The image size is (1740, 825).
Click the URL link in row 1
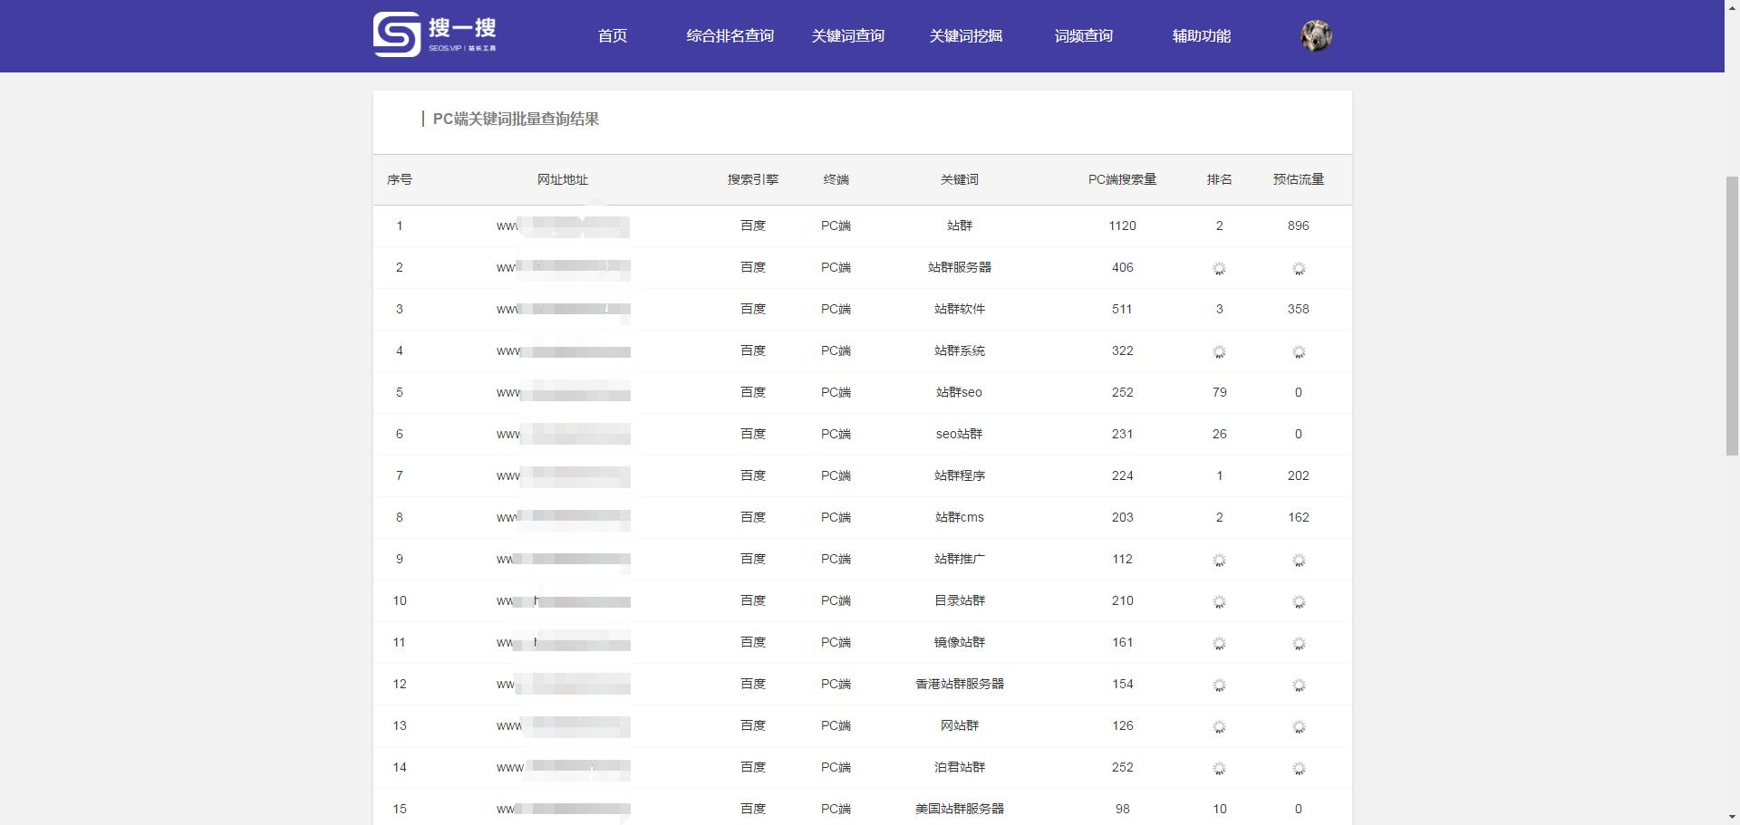click(562, 226)
